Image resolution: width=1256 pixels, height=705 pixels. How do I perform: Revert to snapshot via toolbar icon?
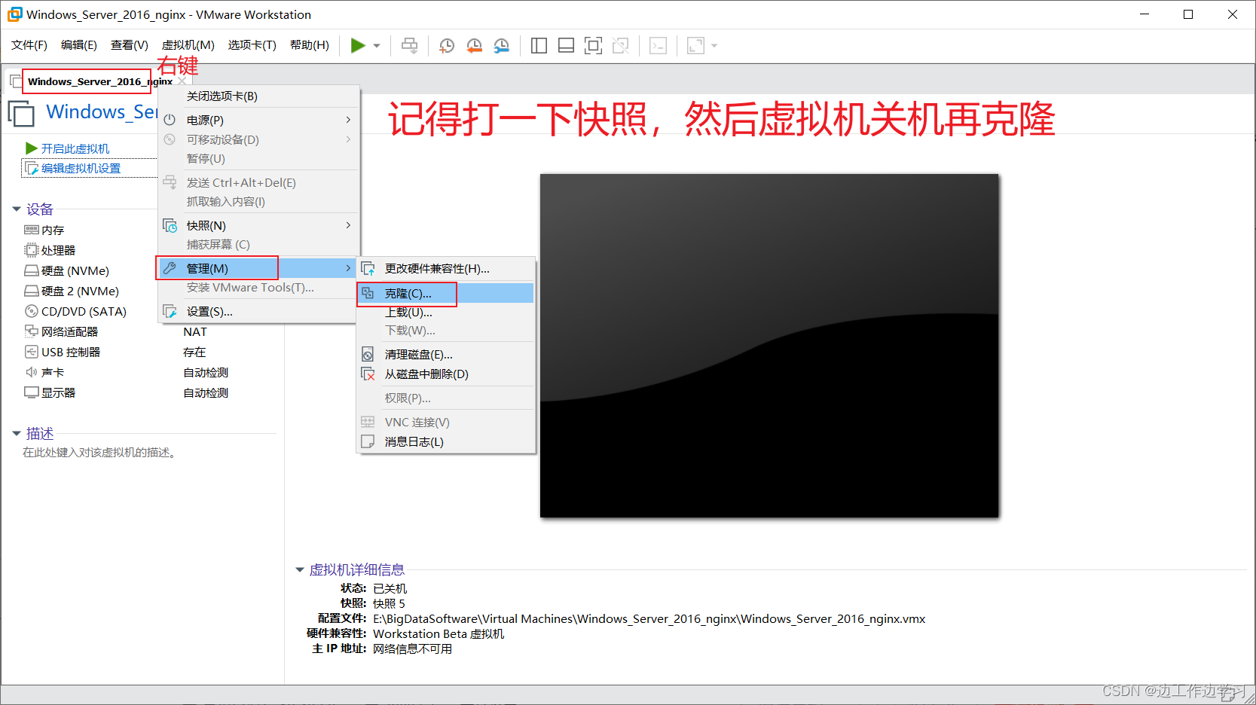pyautogui.click(x=474, y=46)
